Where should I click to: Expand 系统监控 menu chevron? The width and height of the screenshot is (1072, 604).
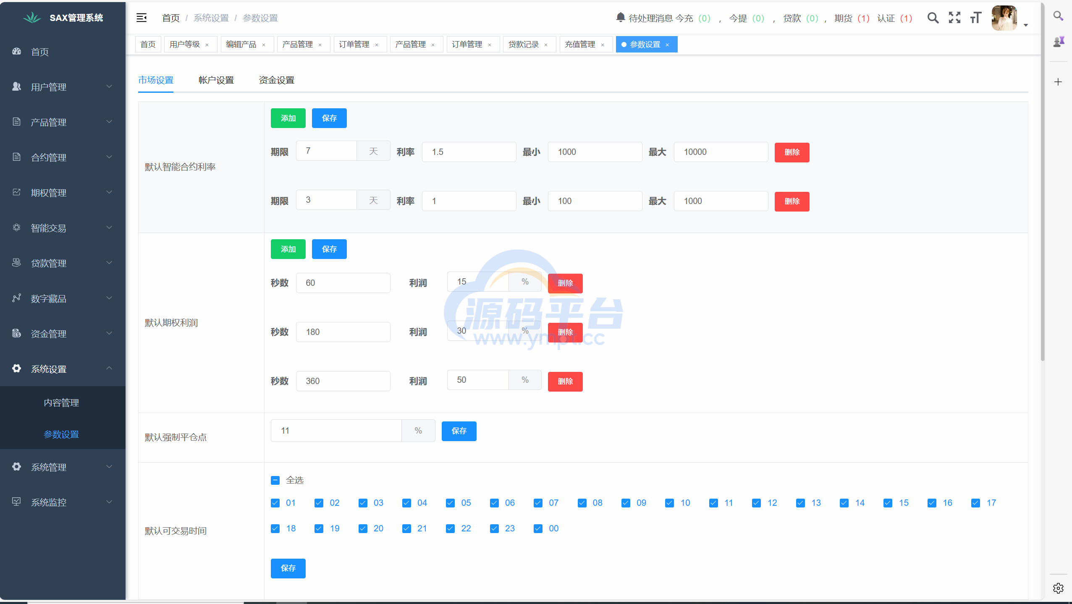point(109,502)
